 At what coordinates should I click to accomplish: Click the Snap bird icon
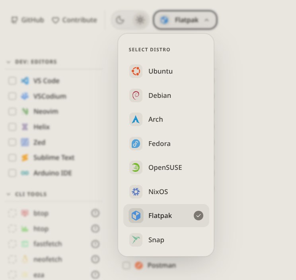point(136,240)
